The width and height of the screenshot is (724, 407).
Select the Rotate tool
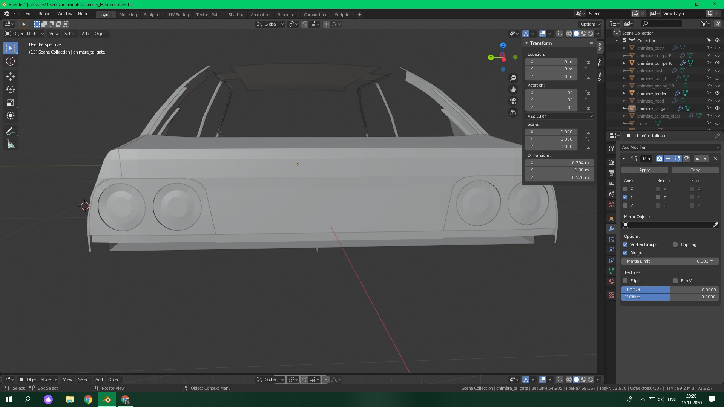11,90
